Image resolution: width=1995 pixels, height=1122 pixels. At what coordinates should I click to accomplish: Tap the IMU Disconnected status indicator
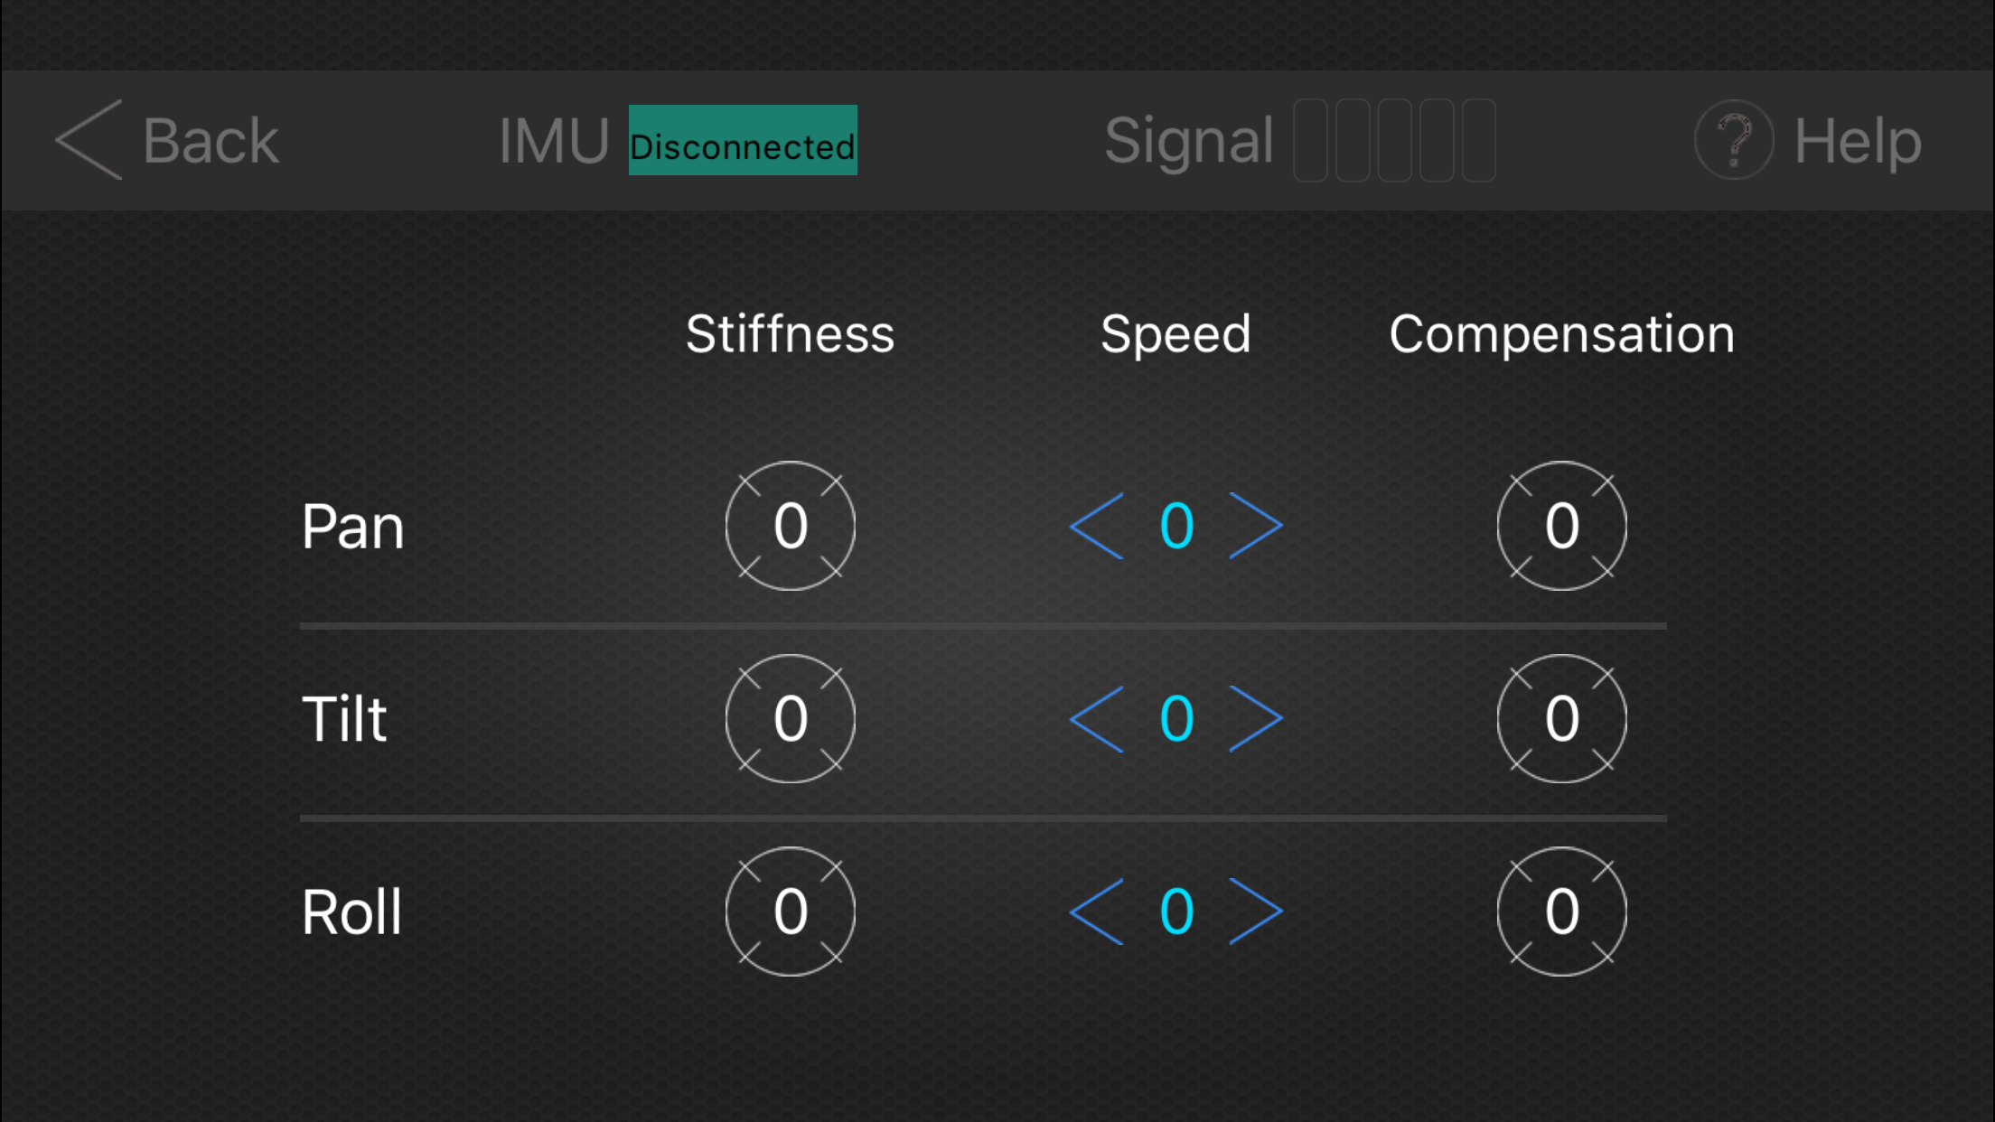point(741,142)
